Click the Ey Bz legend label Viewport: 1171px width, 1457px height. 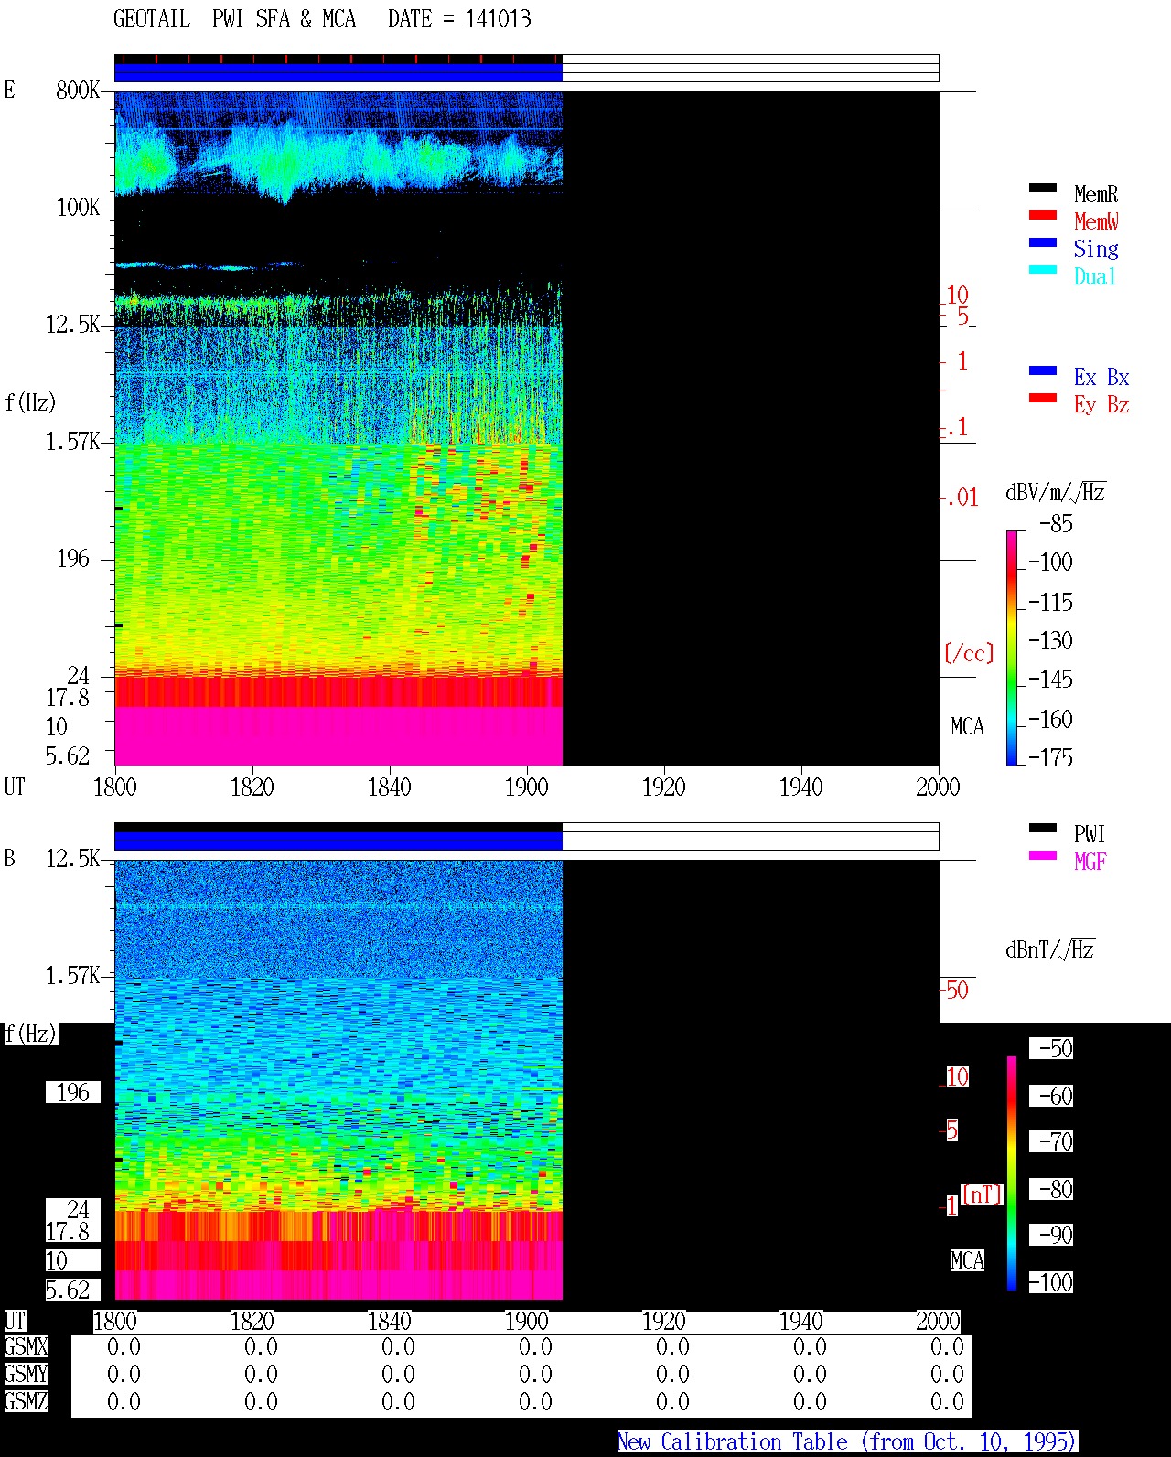coord(1101,404)
